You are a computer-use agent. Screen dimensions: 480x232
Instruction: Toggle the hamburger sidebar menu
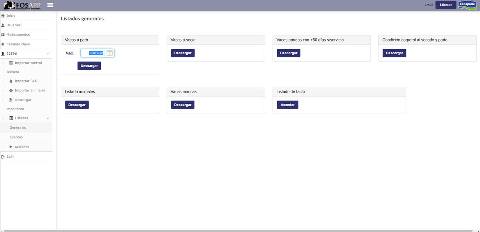coord(50,5)
